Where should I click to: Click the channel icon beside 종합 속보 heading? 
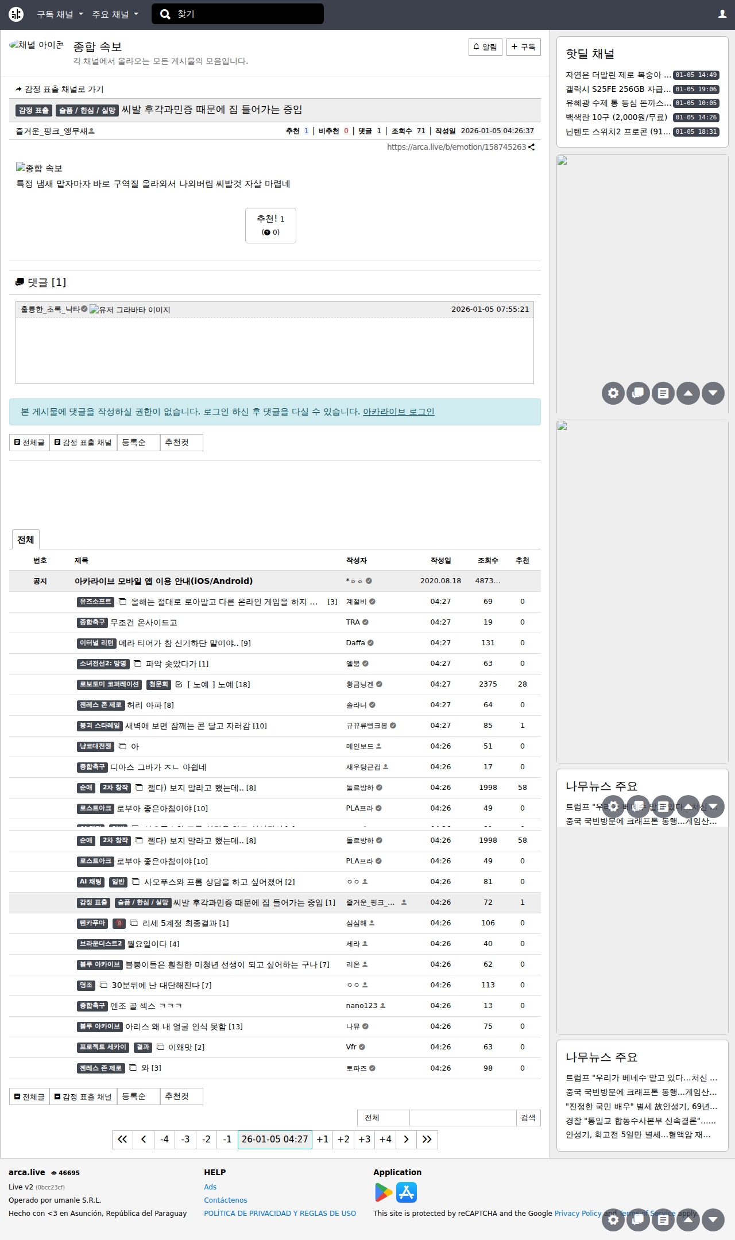(36, 45)
